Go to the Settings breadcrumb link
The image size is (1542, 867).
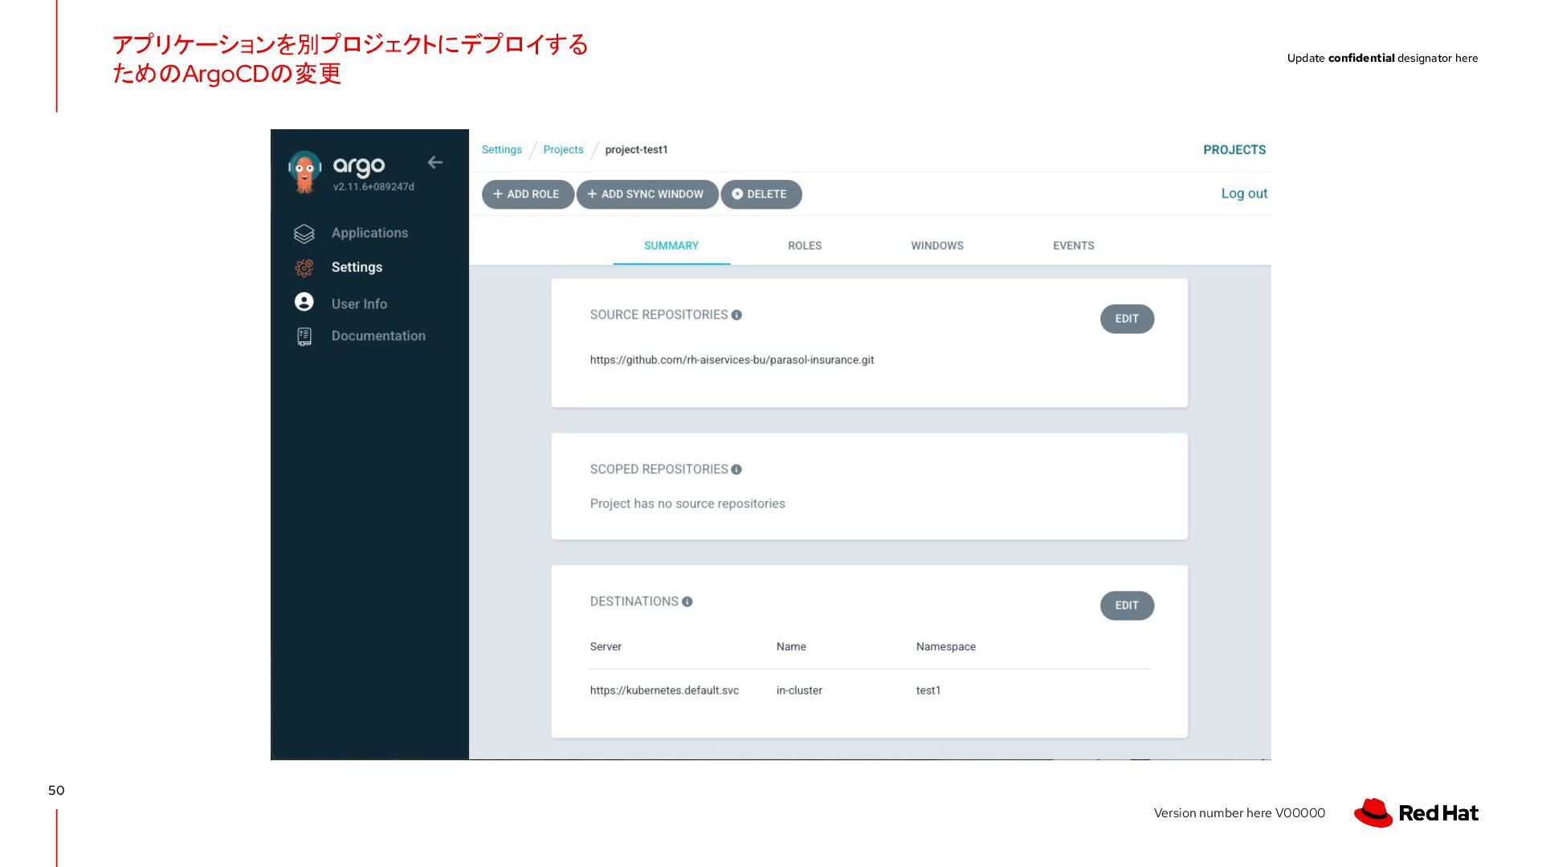coord(502,150)
